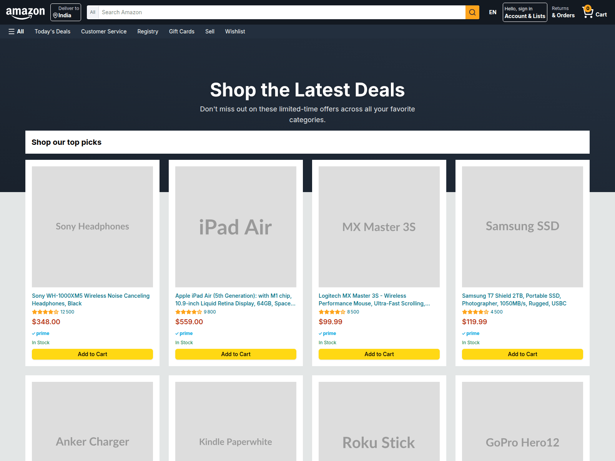Go to Customer Service
Viewport: 615px width, 461px height.
104,32
